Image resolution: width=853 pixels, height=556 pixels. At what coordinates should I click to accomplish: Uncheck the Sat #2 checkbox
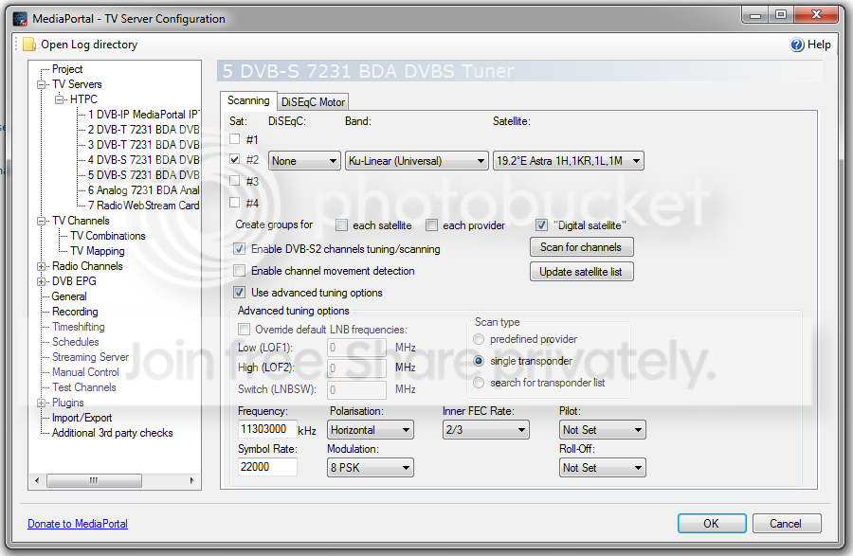coord(234,159)
